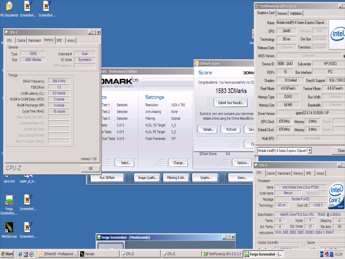Click the Intel logo in GPU-Z
The height and width of the screenshot is (259, 345).
click(337, 34)
